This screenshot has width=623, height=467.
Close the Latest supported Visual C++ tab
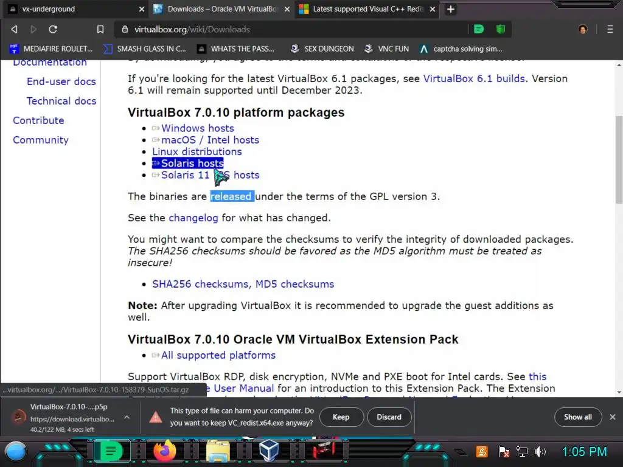point(433,9)
